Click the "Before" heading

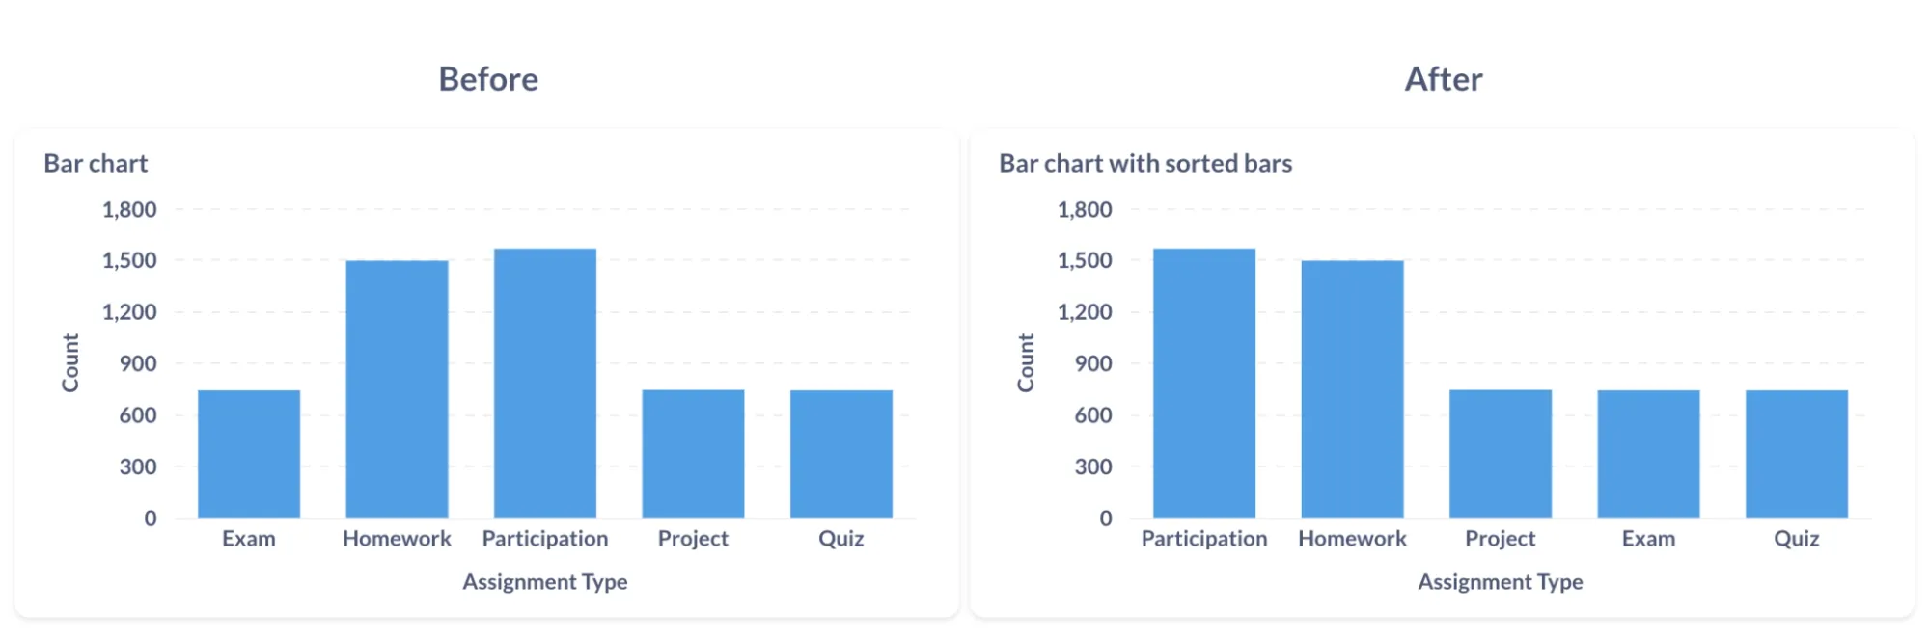tap(488, 79)
